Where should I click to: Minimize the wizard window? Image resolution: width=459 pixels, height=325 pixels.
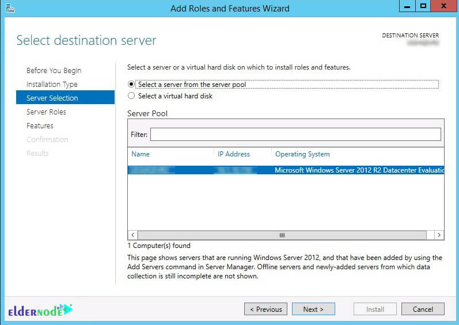click(407, 6)
